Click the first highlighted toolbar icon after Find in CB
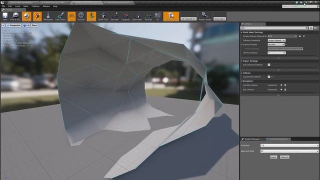 (26, 16)
